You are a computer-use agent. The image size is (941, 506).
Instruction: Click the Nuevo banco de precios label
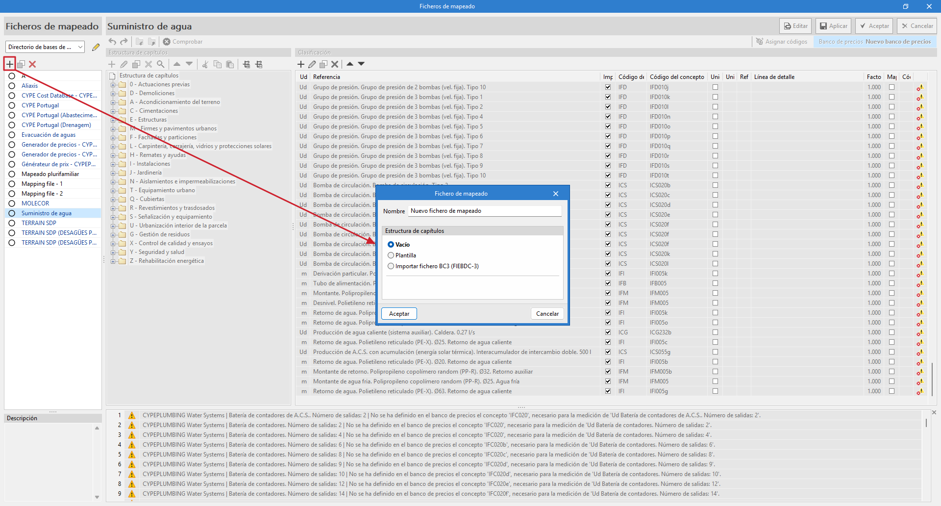point(898,42)
